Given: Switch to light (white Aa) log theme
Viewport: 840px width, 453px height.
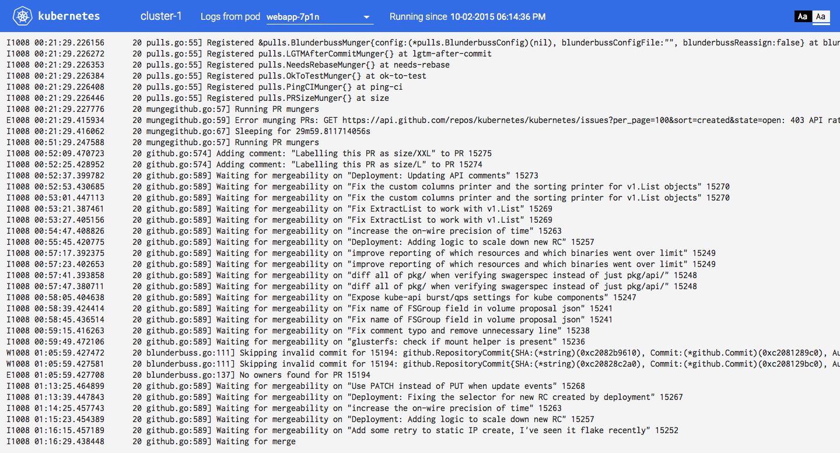Looking at the screenshot, I should pos(821,16).
